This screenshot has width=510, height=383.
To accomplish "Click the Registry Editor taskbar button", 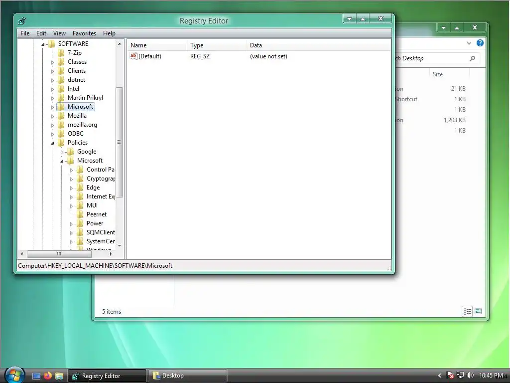I will tap(107, 376).
